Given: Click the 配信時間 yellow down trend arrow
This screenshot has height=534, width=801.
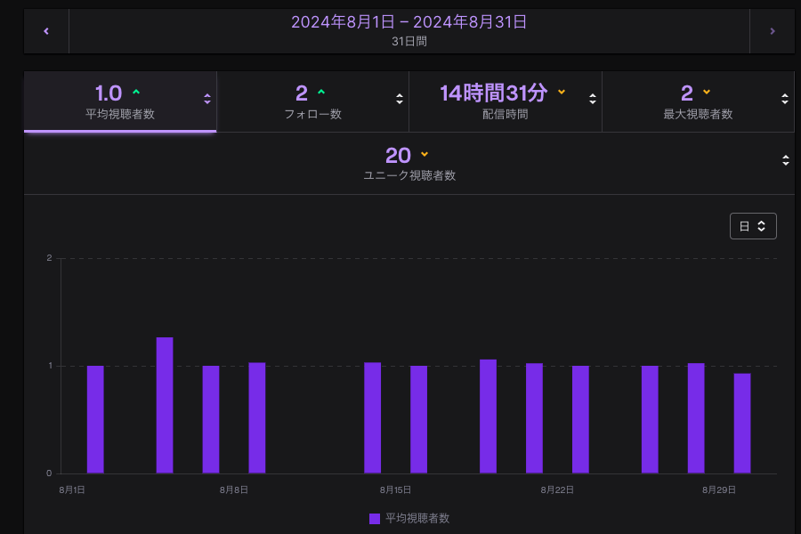Looking at the screenshot, I should (562, 92).
